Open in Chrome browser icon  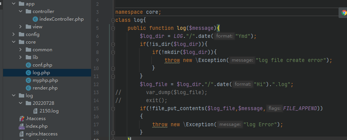coord(344,13)
